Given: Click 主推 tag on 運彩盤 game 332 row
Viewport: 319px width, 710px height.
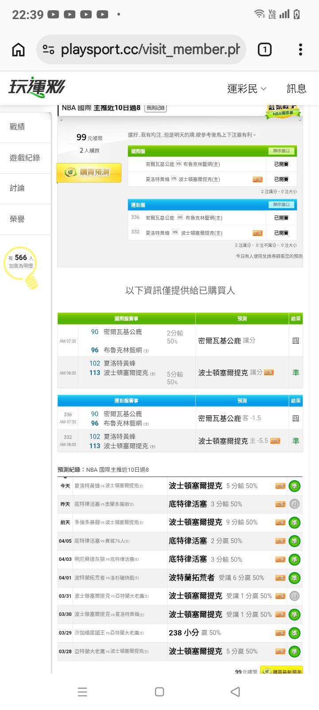Looking at the screenshot, I should [257, 233].
